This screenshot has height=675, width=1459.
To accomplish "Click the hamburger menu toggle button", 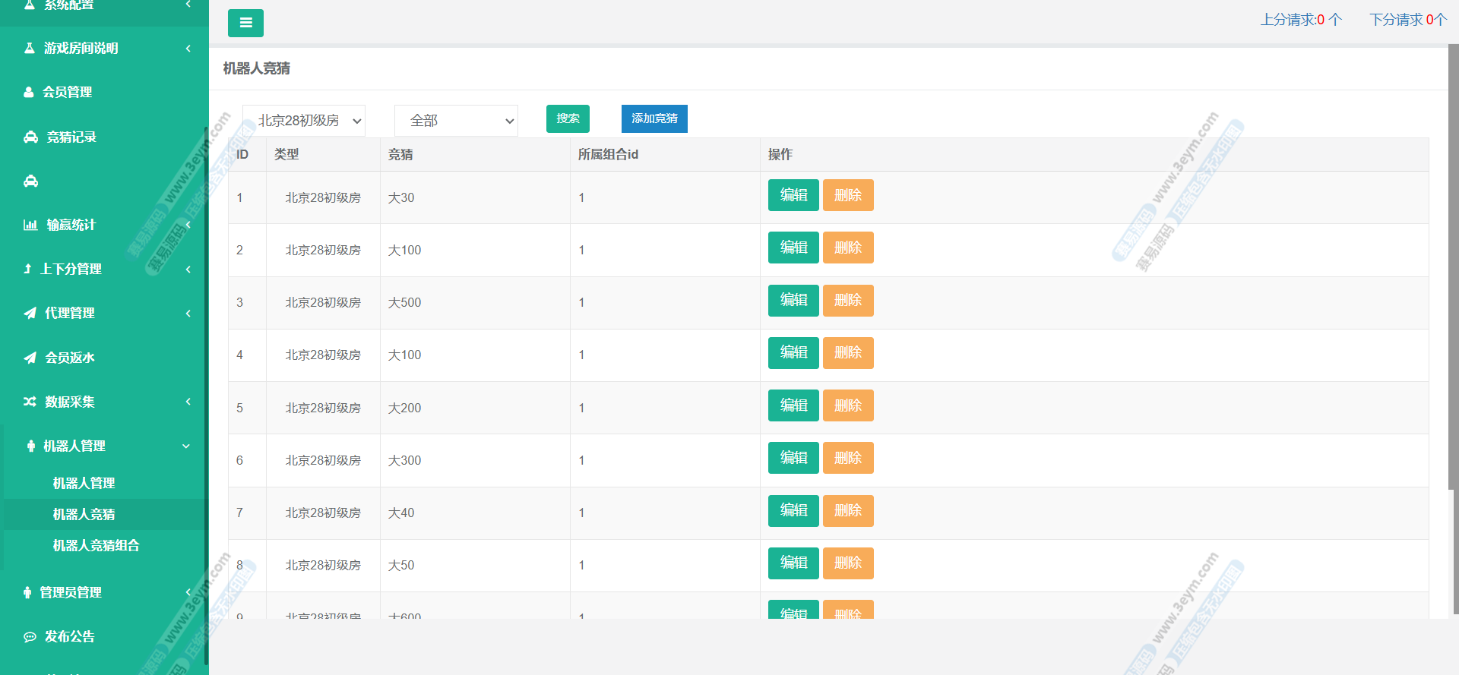I will point(245,23).
